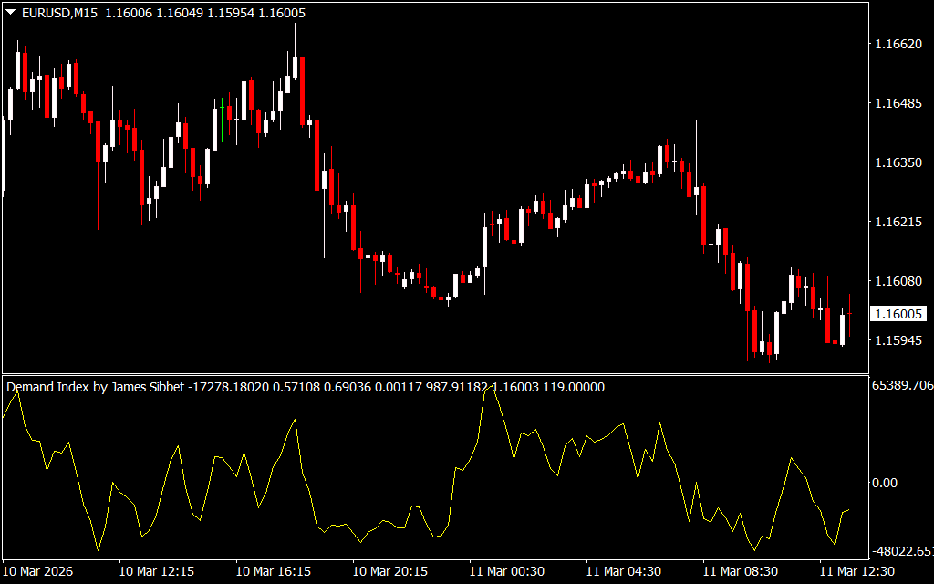Click the 11 Mar 00:30 time label
Screen dimensions: 934x584
506,571
